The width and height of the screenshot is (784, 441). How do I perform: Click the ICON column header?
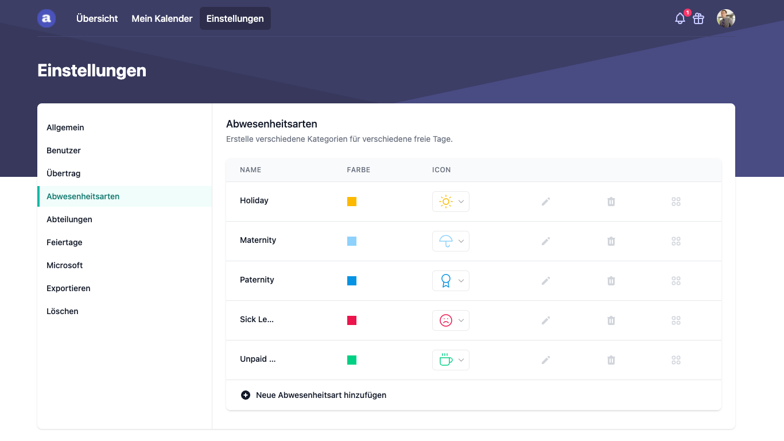tap(441, 170)
